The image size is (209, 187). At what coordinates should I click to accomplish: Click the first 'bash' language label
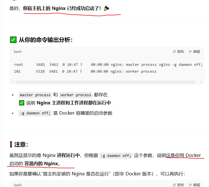pyautogui.click(x=18, y=52)
